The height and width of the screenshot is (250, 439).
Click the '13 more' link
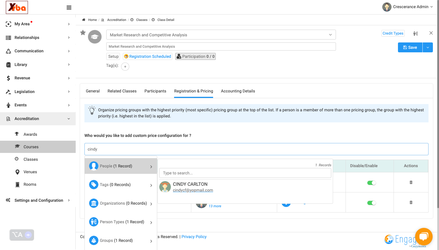[215, 206]
